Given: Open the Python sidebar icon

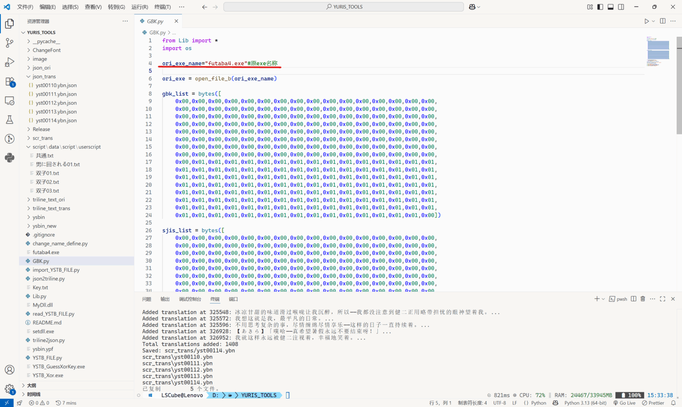Looking at the screenshot, I should tap(9, 158).
